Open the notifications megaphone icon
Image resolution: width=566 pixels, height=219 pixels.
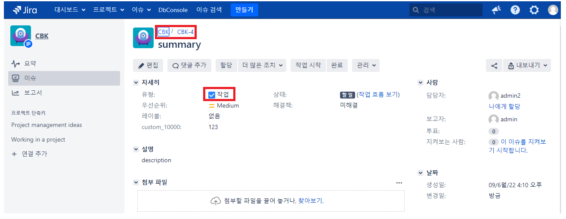[496, 10]
